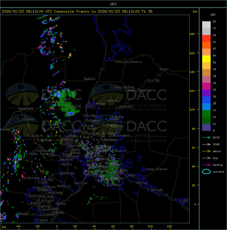Click the 'Lomas_Blancas' map label
This screenshot has width=227, height=230.
pos(157,169)
